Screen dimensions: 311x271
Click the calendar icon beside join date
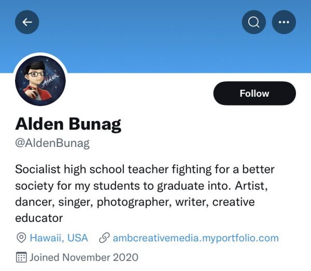[21, 257]
